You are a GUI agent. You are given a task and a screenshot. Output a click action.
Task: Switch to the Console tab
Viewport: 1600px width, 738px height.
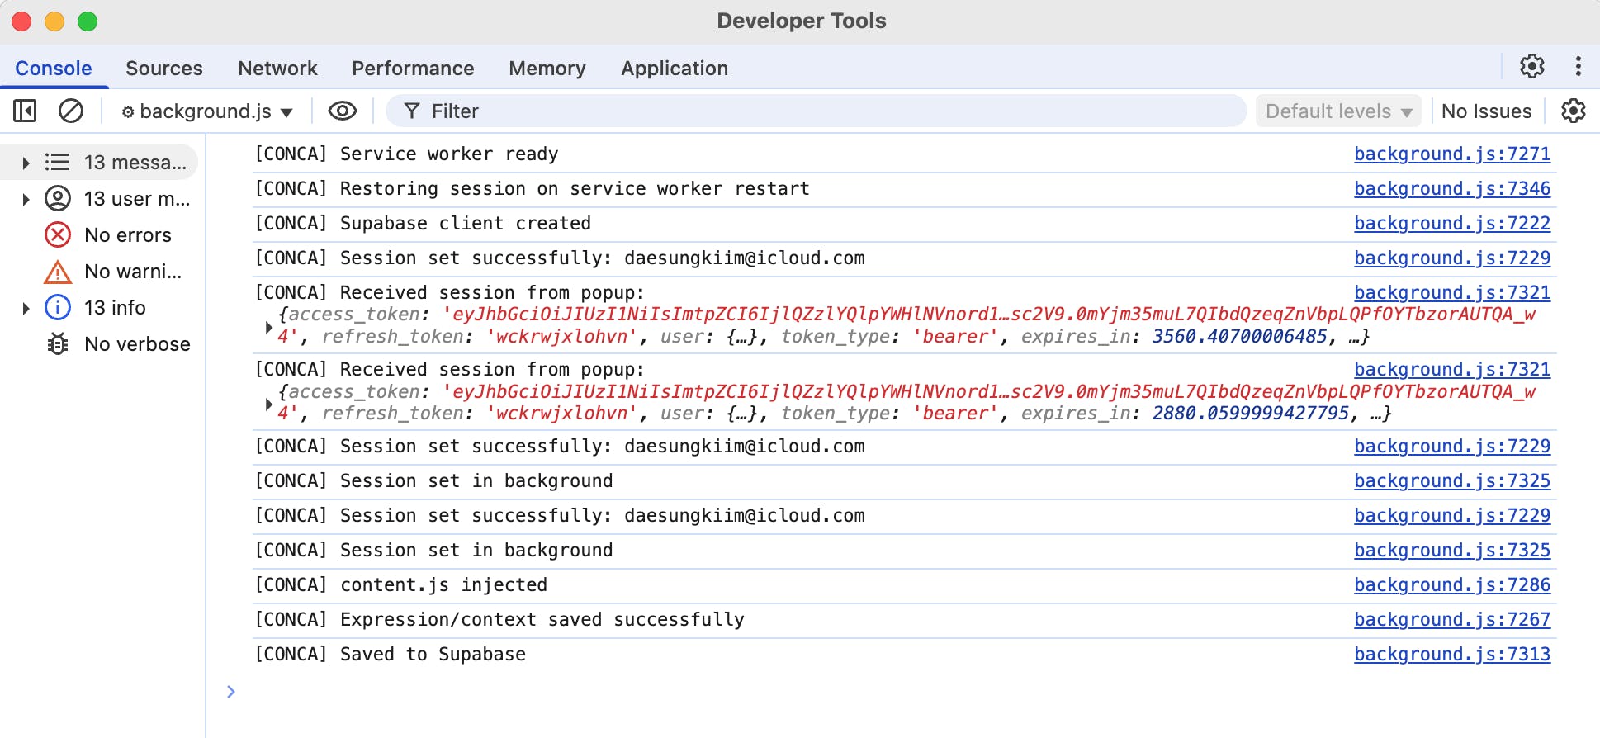[54, 68]
